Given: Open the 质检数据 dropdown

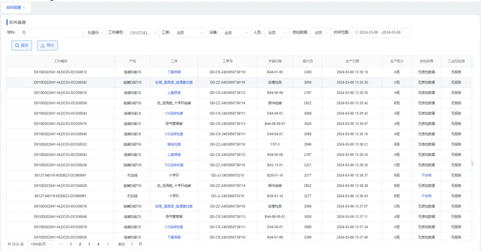Looking at the screenshot, I should [x=321, y=33].
